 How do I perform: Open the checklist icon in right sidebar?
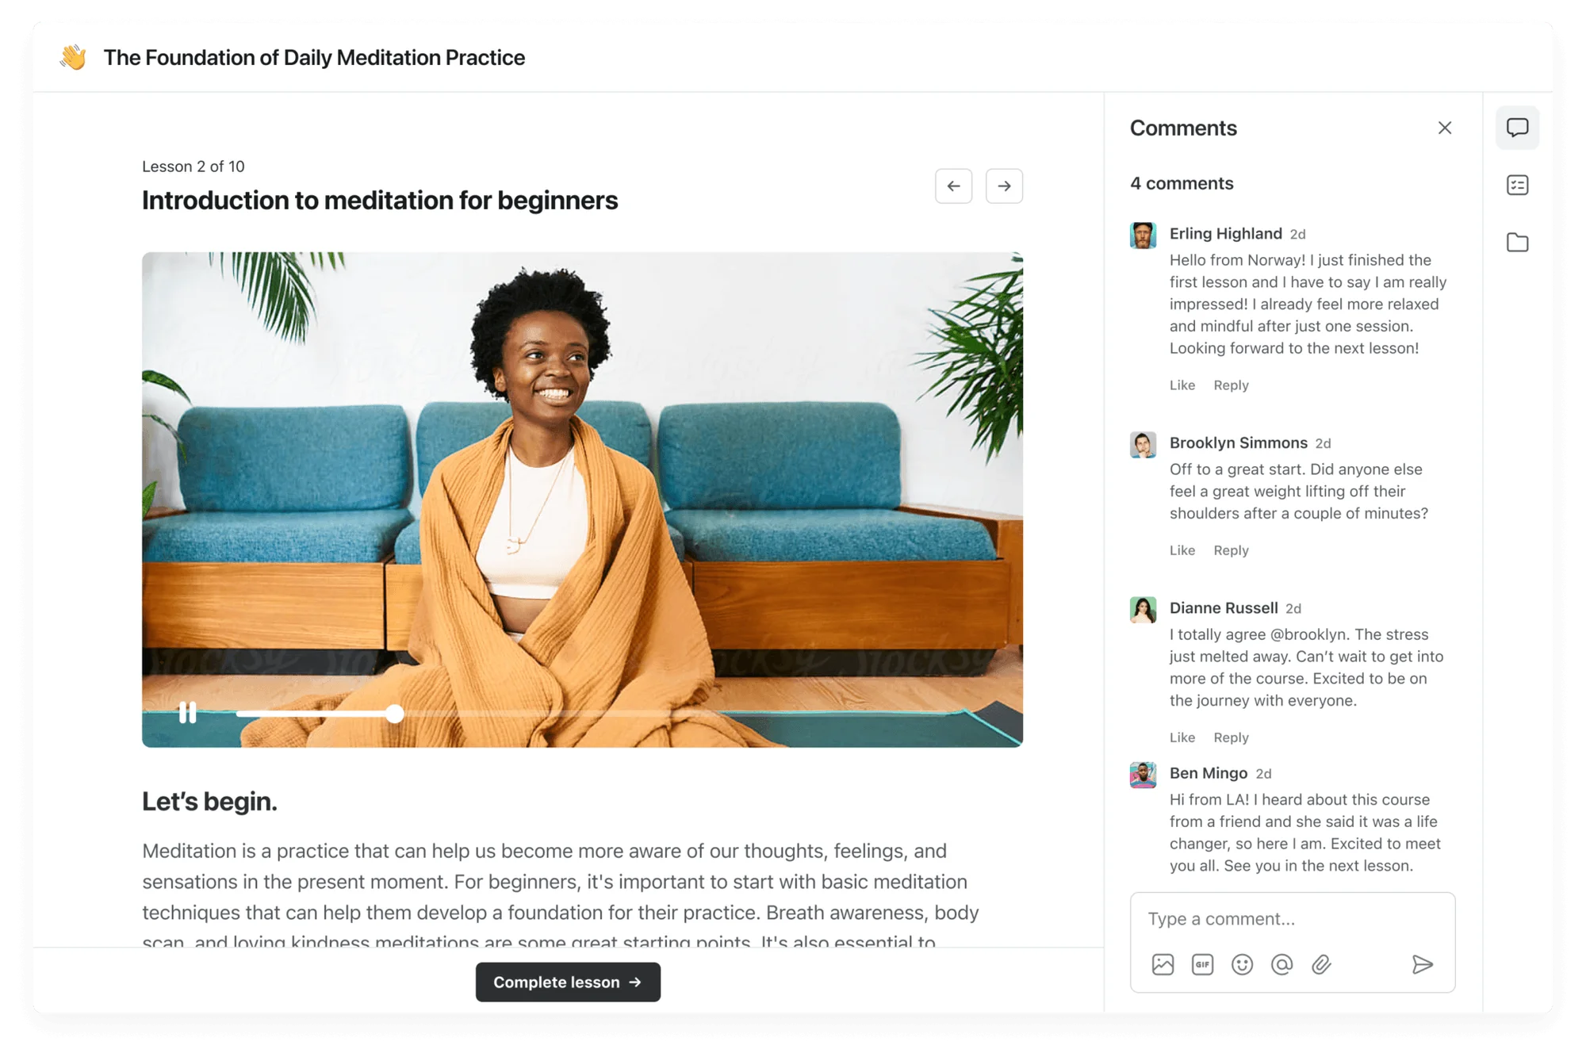(1517, 185)
